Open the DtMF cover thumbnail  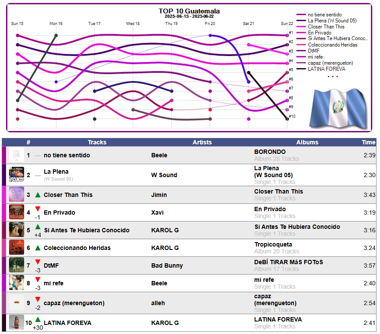click(16, 265)
